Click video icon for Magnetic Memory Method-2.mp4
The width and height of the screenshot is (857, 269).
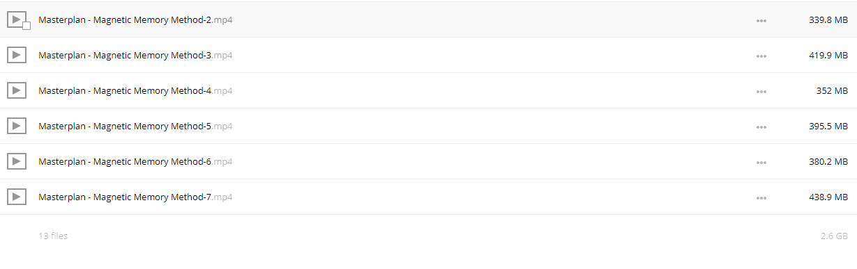tap(17, 19)
